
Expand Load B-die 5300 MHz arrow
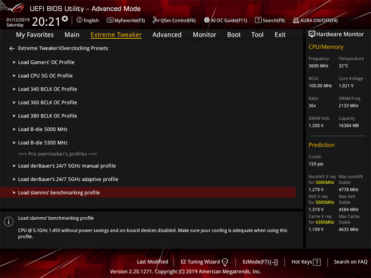pyautogui.click(x=14, y=143)
